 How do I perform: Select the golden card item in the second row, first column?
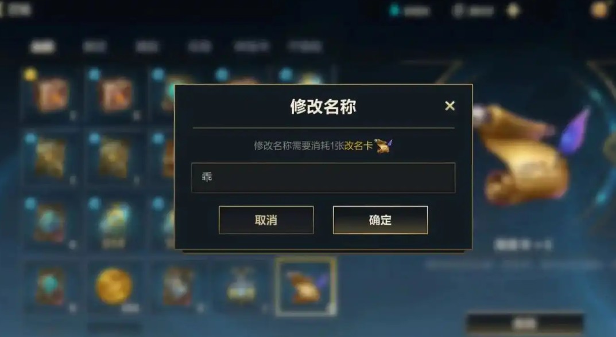point(51,158)
